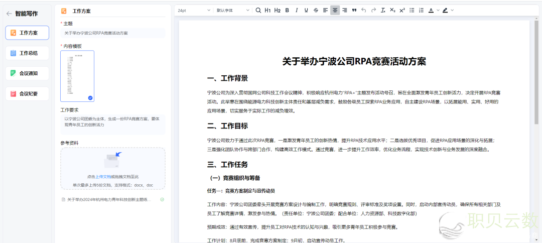Open the 默认字体 font family dropdown

point(232,10)
